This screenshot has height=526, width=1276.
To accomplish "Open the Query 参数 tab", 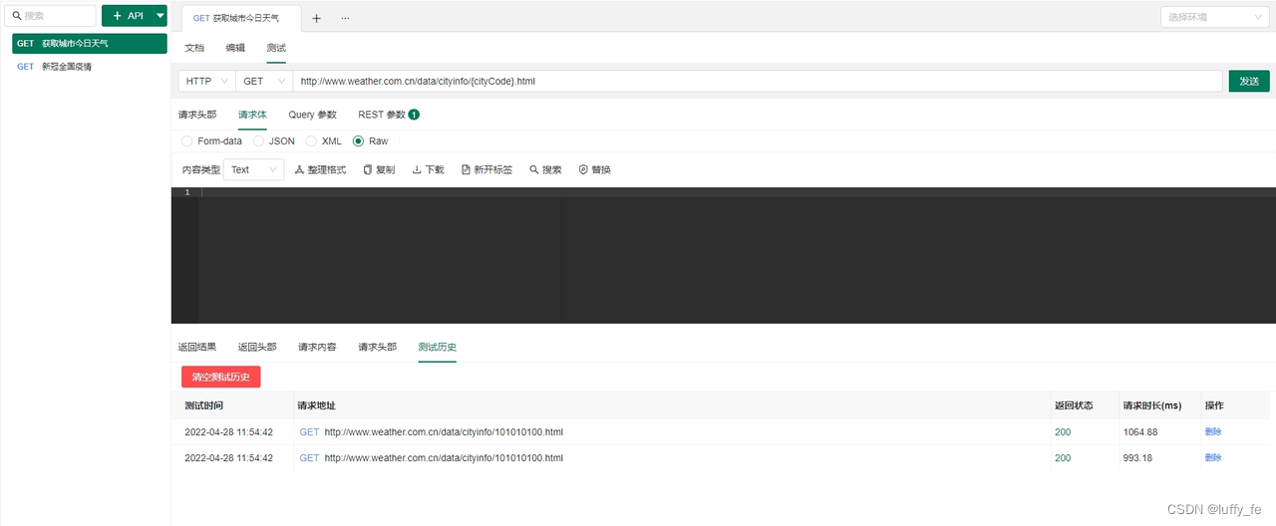I will [x=313, y=115].
